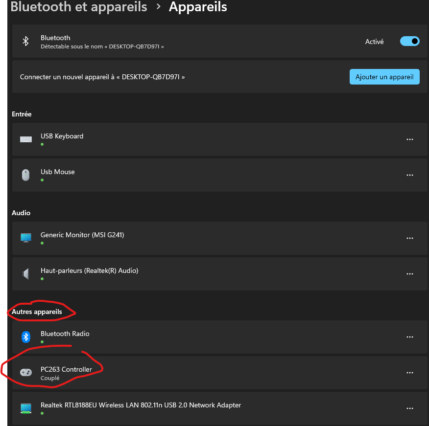Click the Activé label next to toggle
The height and width of the screenshot is (426, 429).
374,42
